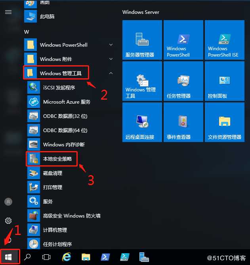Screen dimensions: 250x265
Task: Launch the Windows PowerShell tile
Action: [183, 40]
